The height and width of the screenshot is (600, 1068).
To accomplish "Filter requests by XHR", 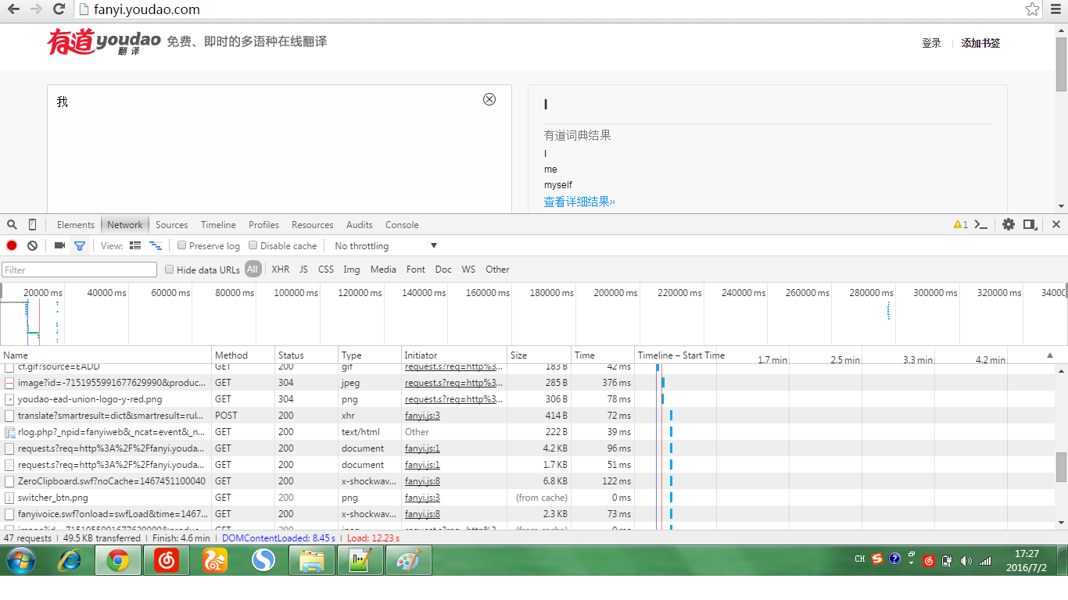I will 281,270.
